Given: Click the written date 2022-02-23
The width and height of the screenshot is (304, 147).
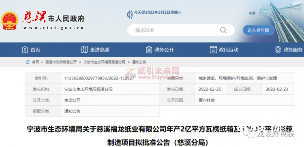Looking at the screenshot, I should (x=277, y=89).
